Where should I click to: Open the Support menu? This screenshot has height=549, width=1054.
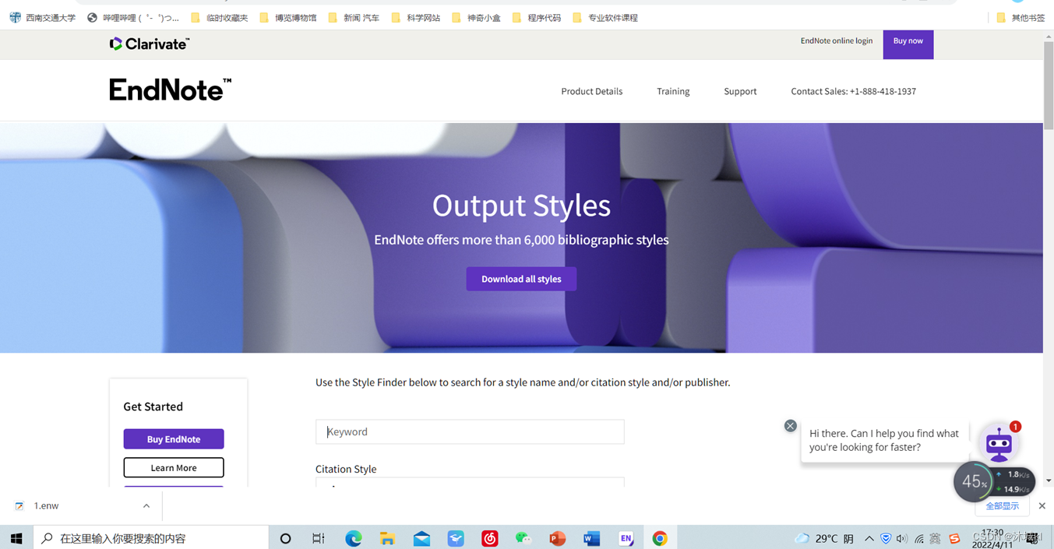(740, 91)
